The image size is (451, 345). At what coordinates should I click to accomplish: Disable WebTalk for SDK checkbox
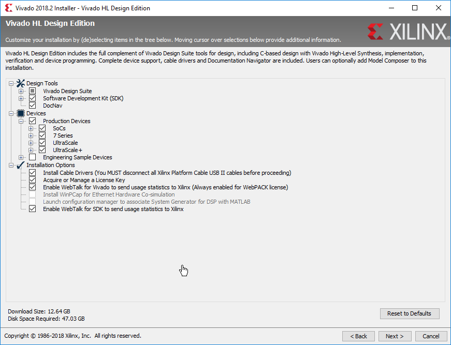(33, 209)
